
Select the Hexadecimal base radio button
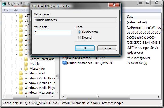point(79,32)
